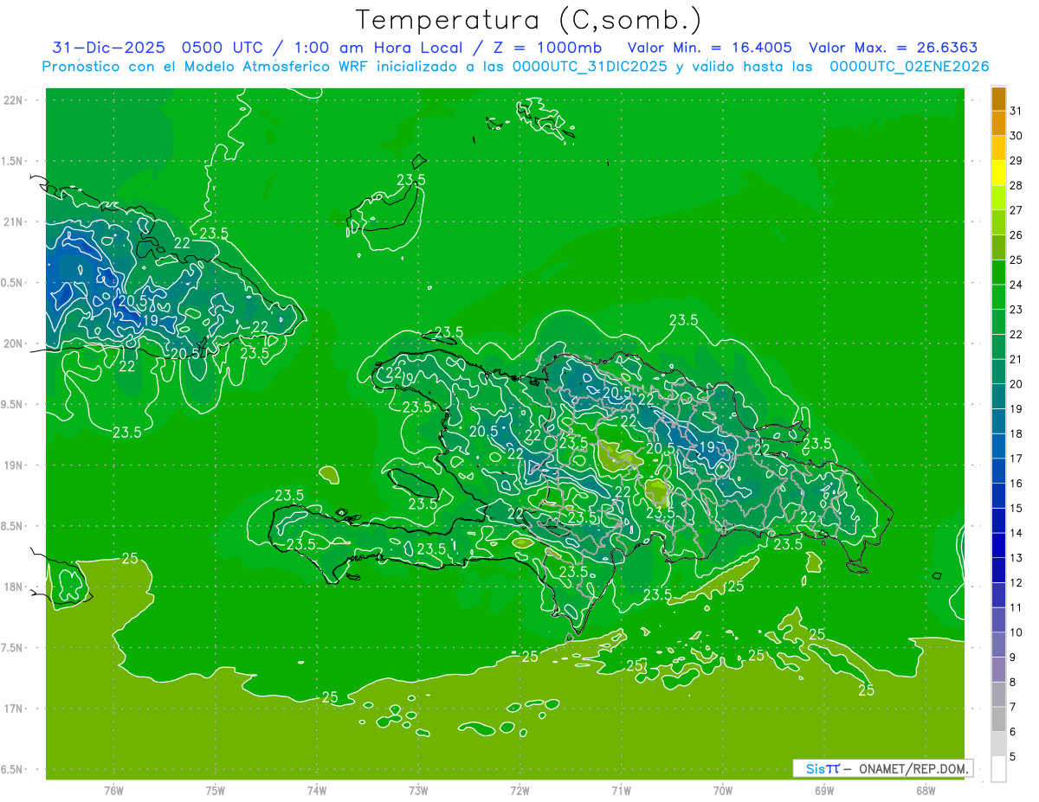1039x802 pixels.
Task: Click the "ONAMET/REP.DOM." credit label
Action: 914,768
